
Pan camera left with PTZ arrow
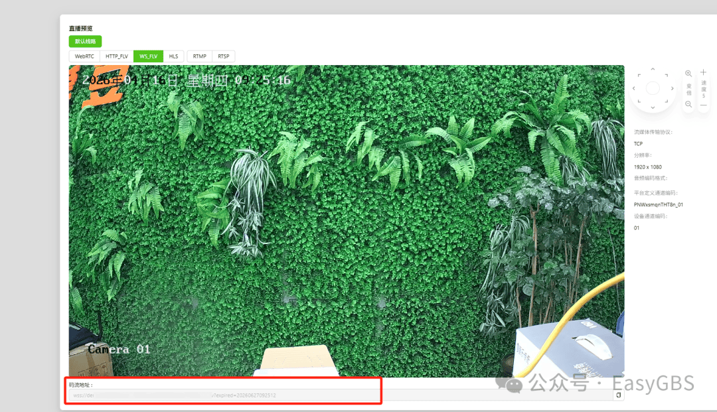(634, 88)
